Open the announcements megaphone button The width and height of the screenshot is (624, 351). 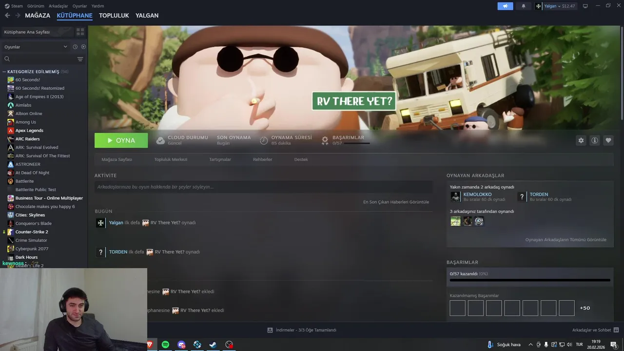[x=505, y=6]
